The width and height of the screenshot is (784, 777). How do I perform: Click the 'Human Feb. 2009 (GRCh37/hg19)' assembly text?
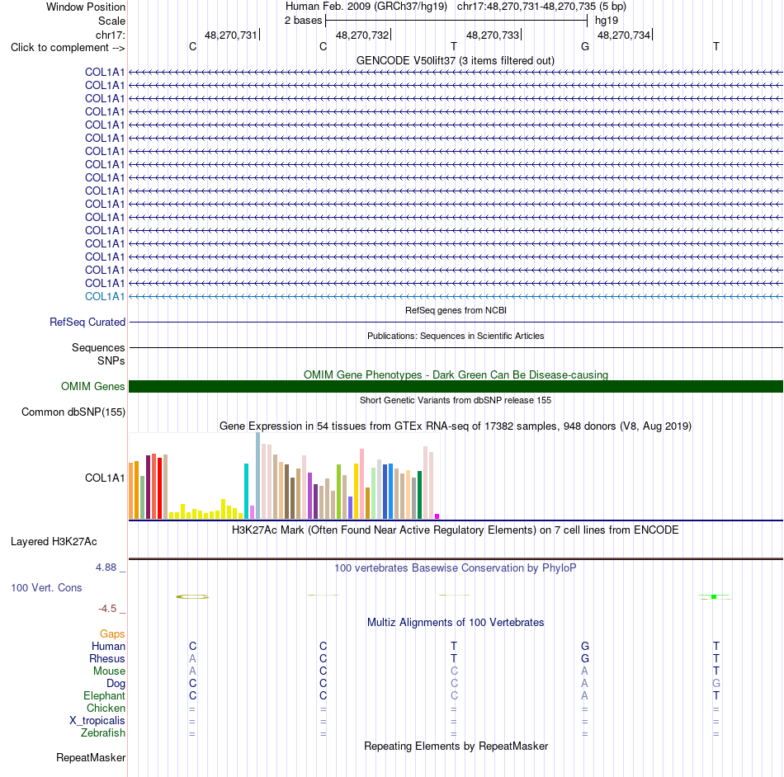(366, 7)
